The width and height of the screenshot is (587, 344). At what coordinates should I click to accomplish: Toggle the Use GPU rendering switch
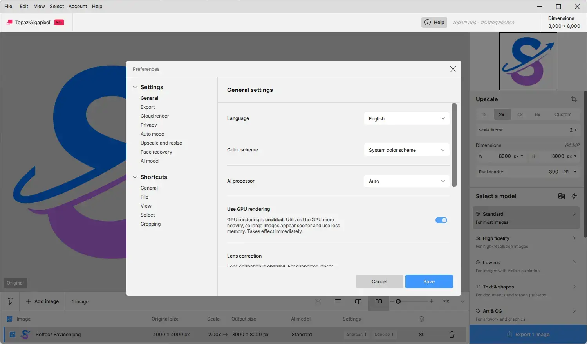point(441,220)
